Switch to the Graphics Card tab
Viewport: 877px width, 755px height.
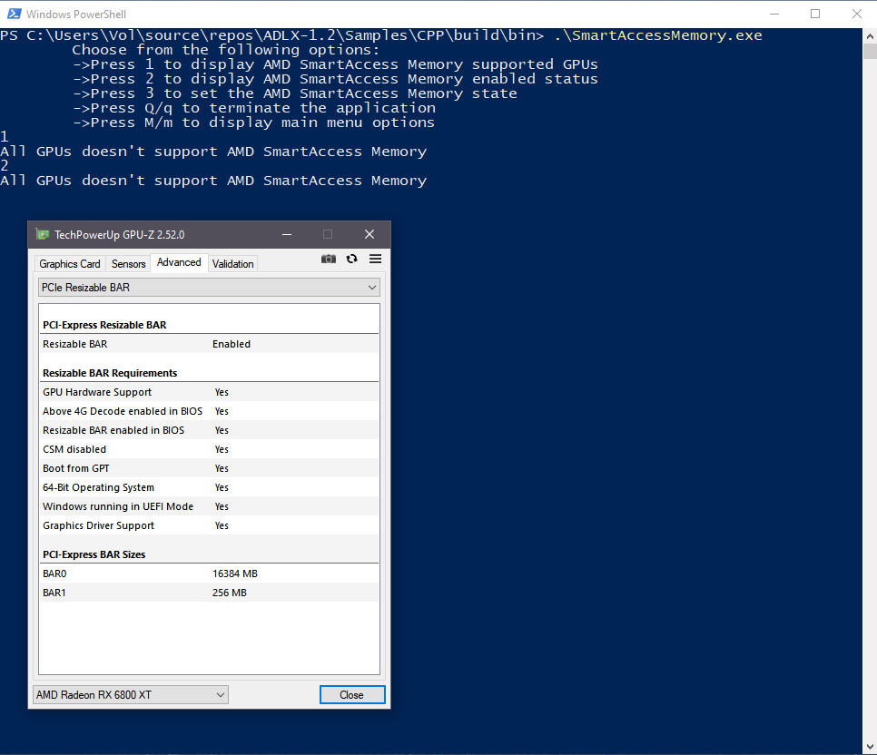[69, 263]
